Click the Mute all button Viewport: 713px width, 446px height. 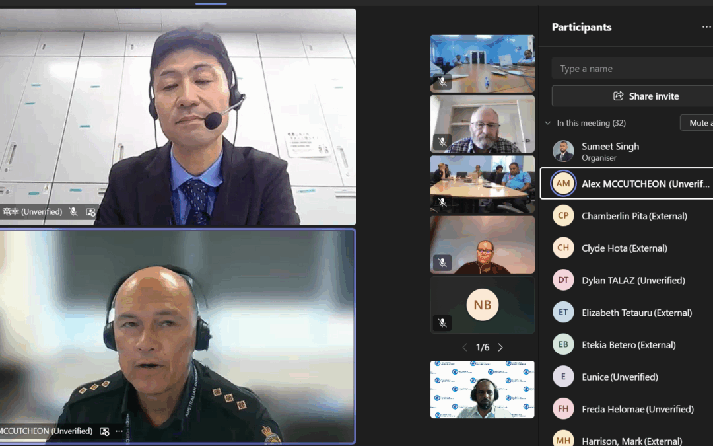coord(697,123)
